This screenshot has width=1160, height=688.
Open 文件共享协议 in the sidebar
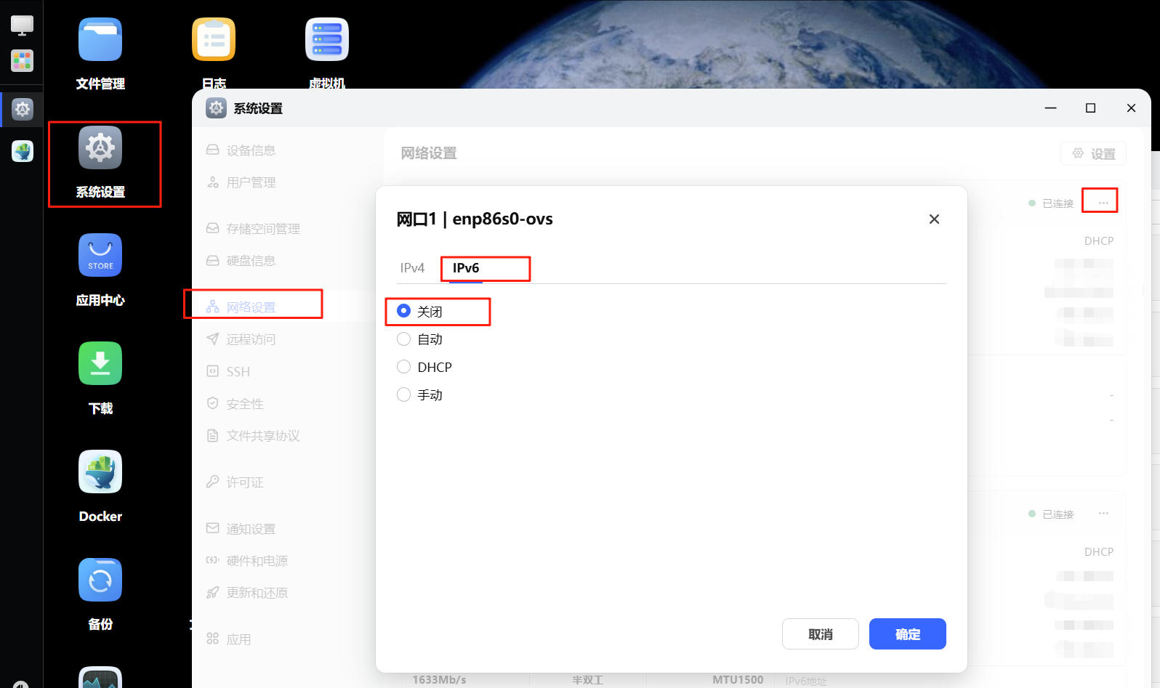click(263, 435)
